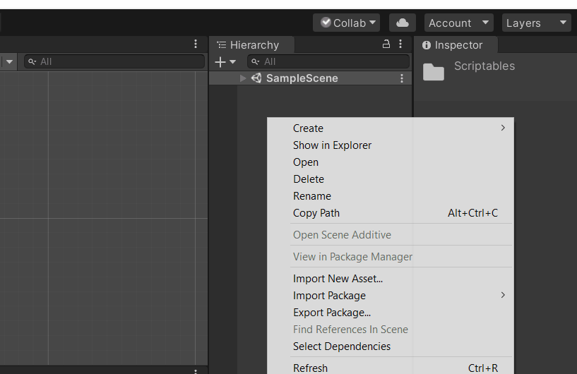Switch to the Hierarchy tab
This screenshot has height=374, width=577.
pos(252,45)
